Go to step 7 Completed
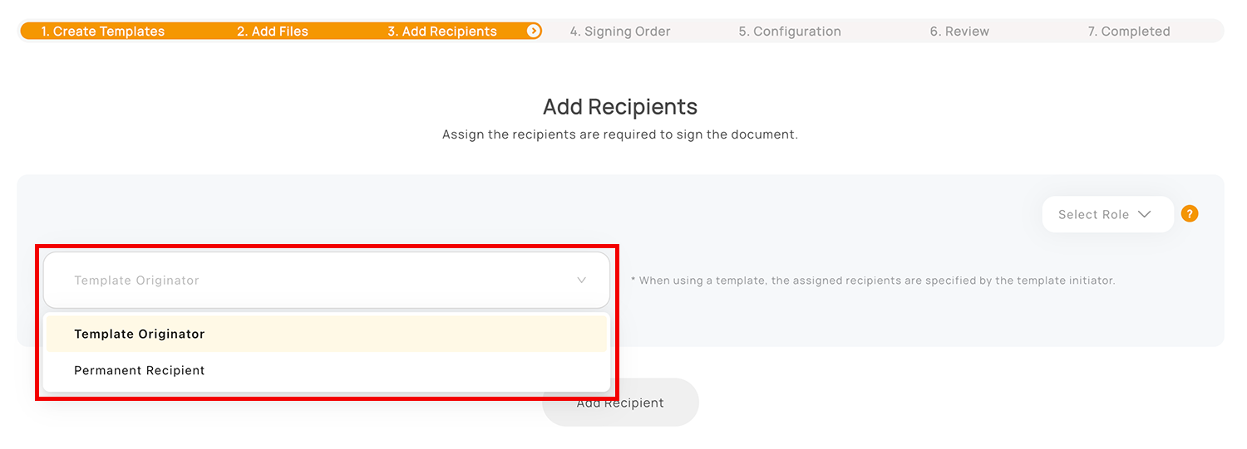 click(x=1129, y=32)
